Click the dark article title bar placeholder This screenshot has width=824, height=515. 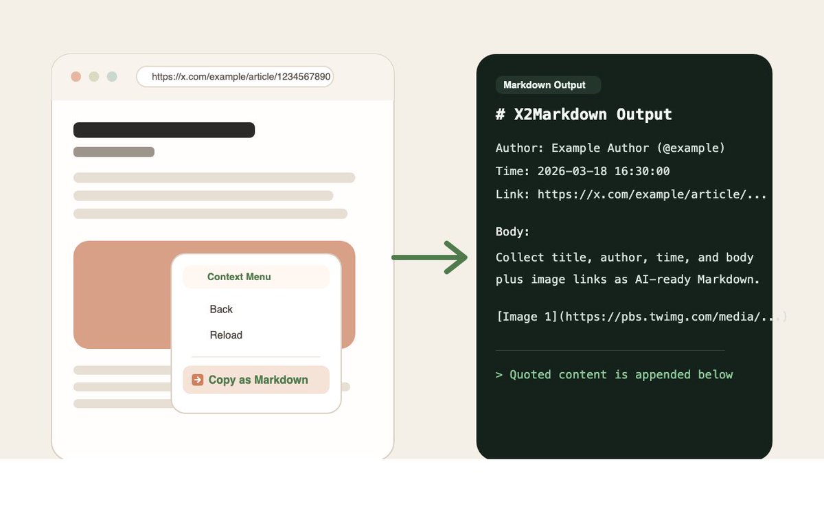(164, 130)
